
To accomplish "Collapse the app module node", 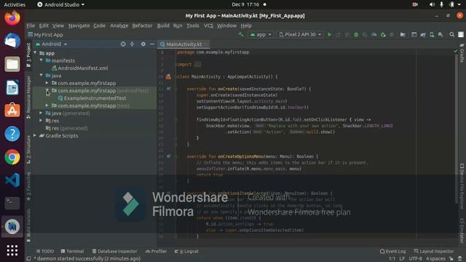I will click(36, 53).
